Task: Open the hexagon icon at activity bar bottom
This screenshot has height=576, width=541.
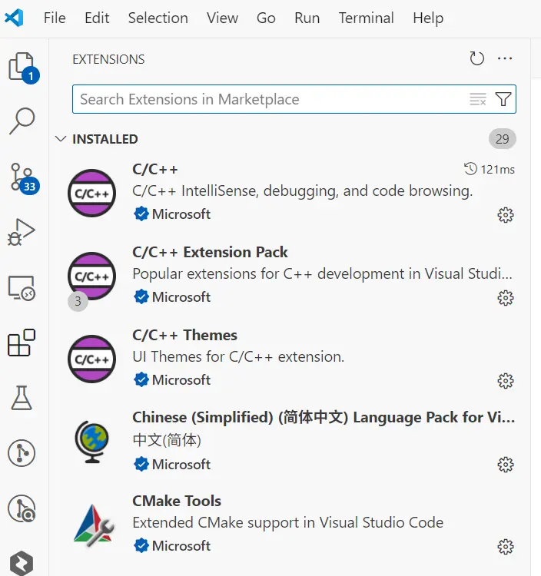Action: (x=22, y=562)
